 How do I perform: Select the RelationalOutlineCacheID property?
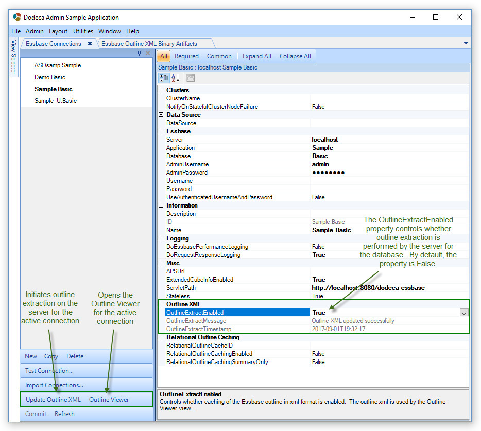313,346
